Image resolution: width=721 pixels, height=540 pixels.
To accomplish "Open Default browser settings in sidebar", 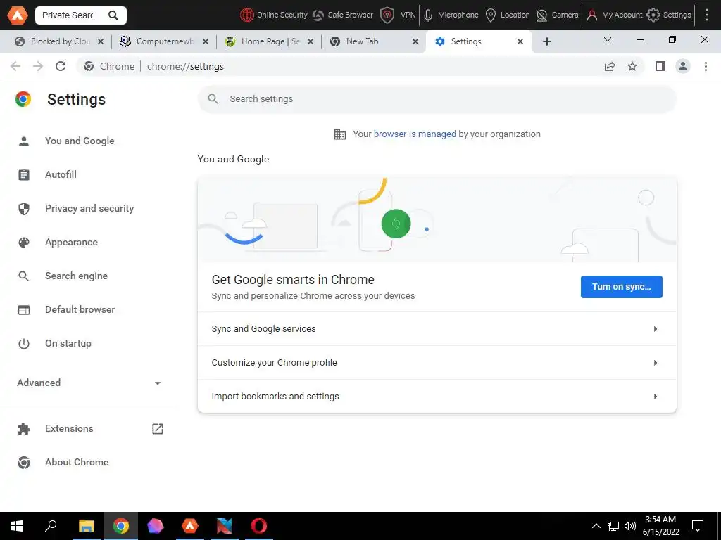I will [x=80, y=309].
